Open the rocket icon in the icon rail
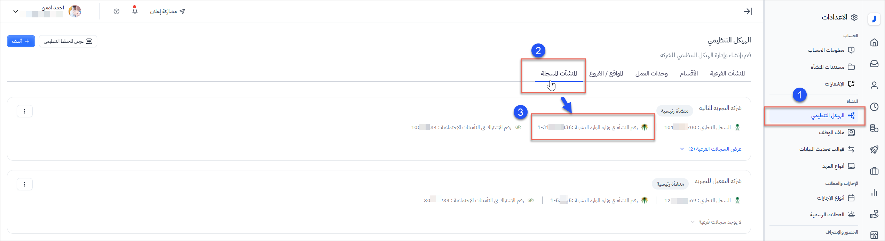Image resolution: width=885 pixels, height=241 pixels. click(x=874, y=150)
